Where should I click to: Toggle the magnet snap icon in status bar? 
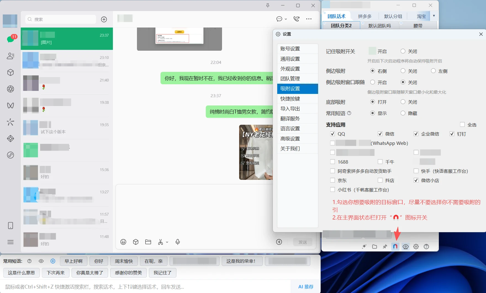click(x=395, y=246)
